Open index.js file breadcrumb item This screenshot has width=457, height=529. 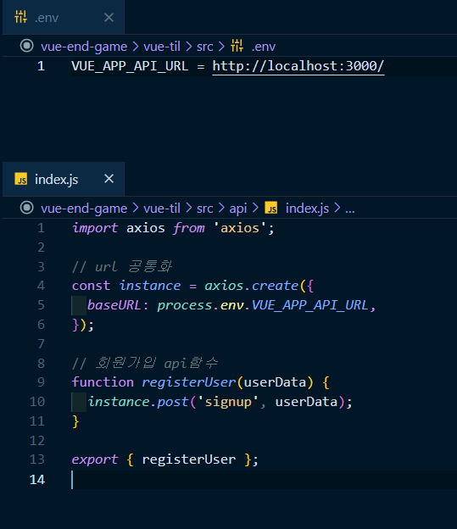307,209
